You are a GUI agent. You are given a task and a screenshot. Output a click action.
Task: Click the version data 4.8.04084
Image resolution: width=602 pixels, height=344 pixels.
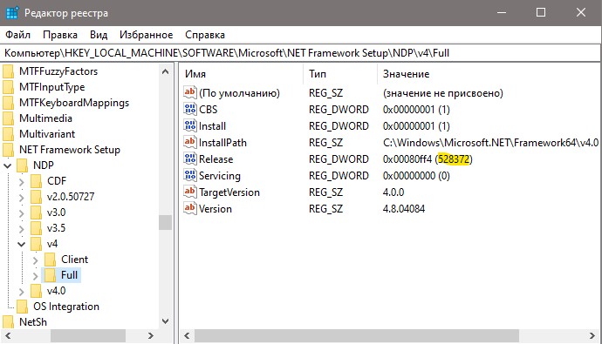click(403, 209)
